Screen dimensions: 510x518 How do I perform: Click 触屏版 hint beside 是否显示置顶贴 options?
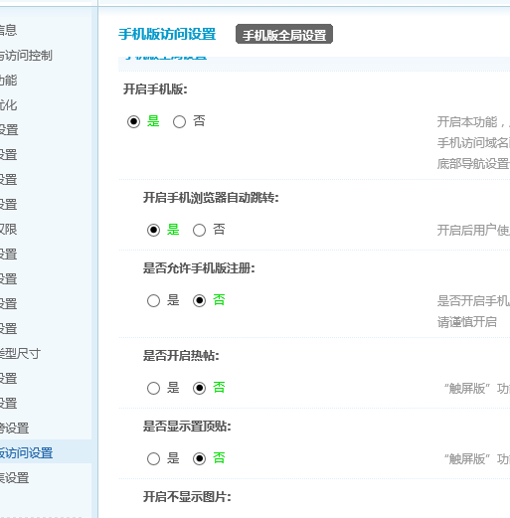476,459
